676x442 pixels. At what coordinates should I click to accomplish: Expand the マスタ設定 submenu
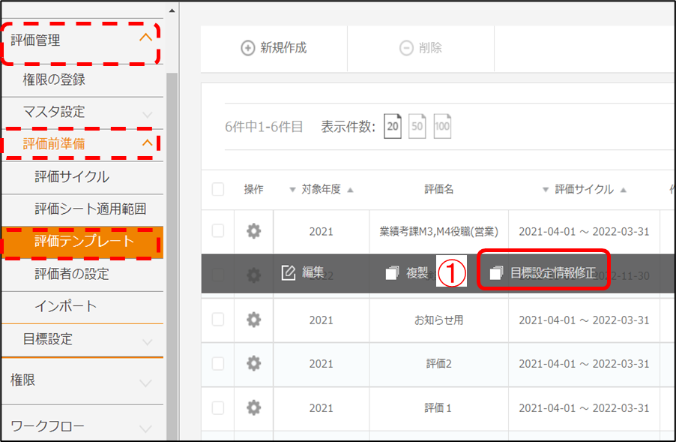click(x=147, y=113)
